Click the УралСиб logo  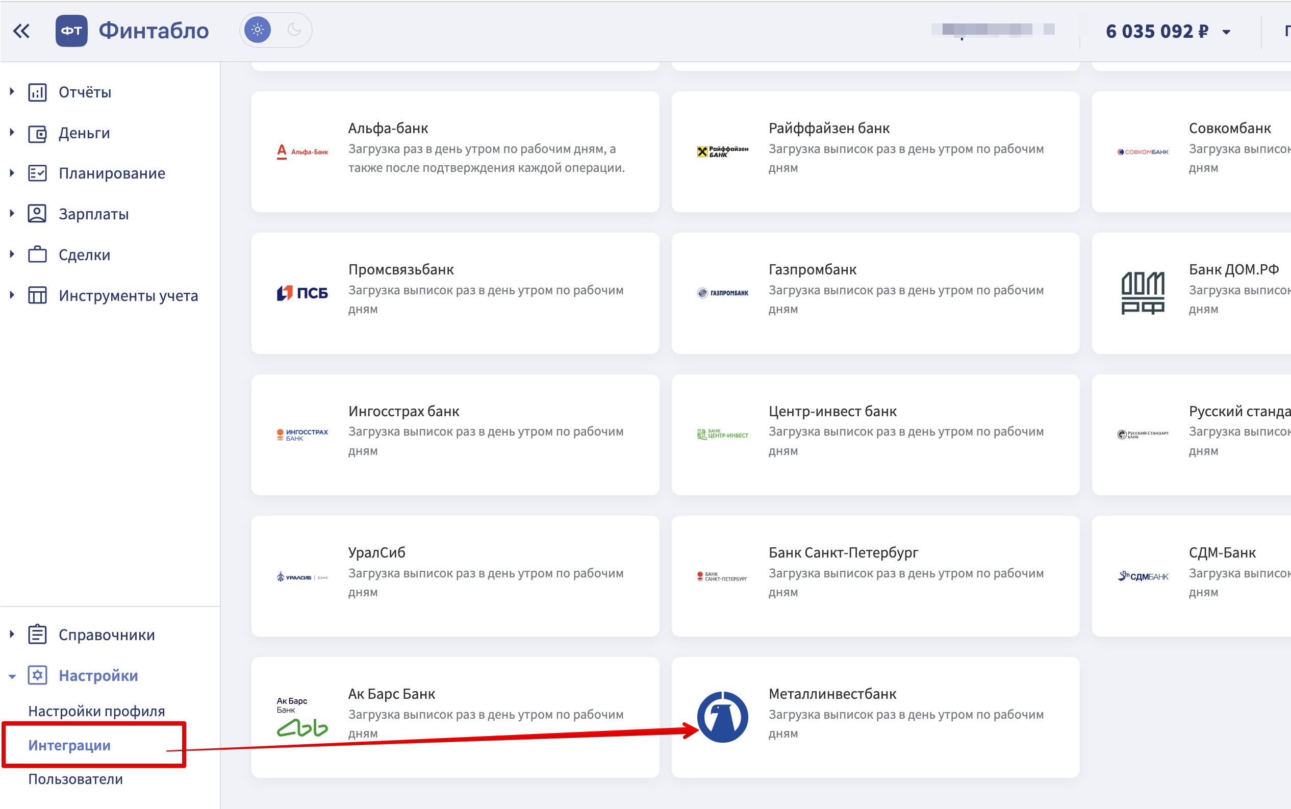pos(302,577)
